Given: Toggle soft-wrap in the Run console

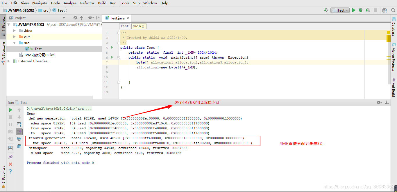Looking at the screenshot, I should (19, 124).
